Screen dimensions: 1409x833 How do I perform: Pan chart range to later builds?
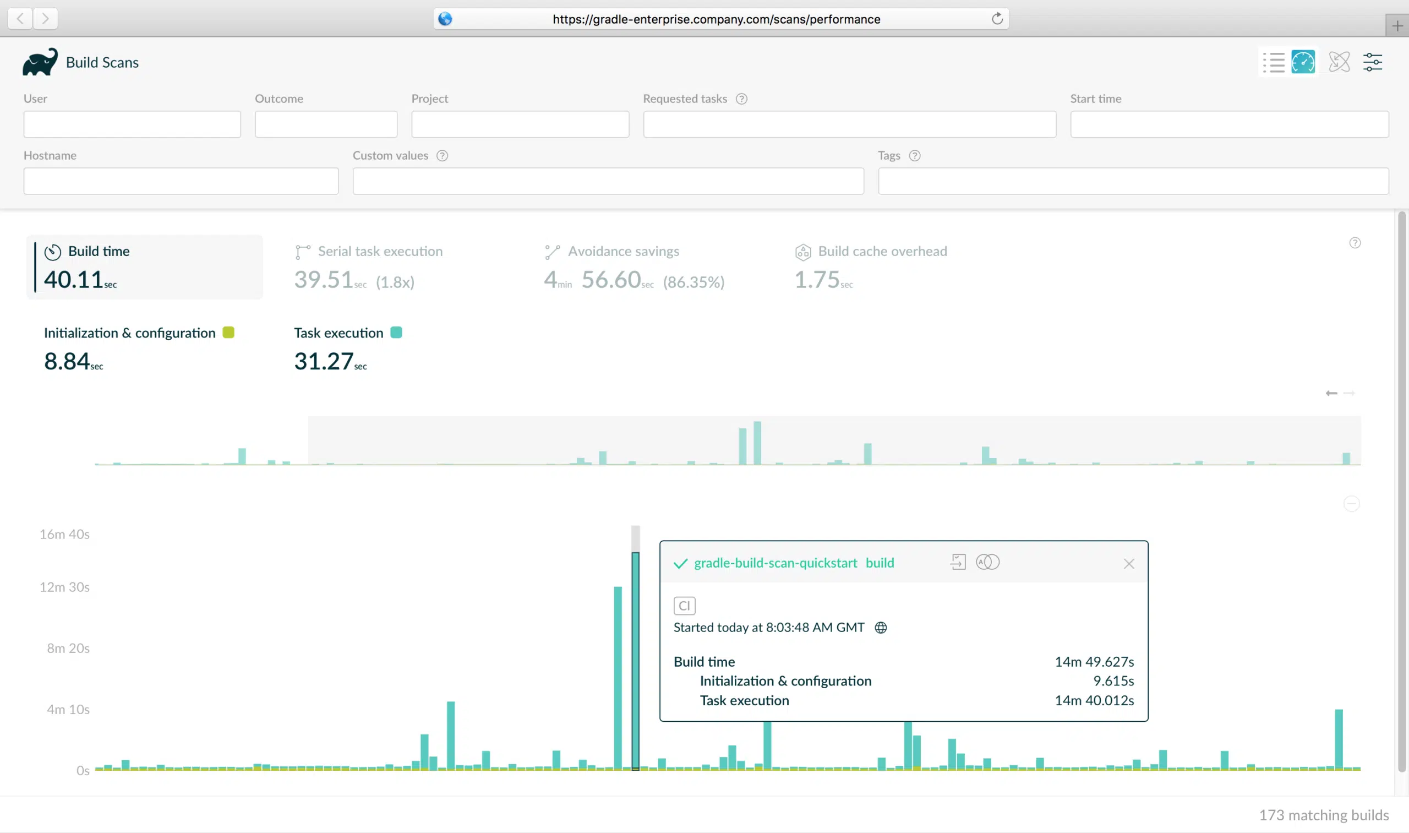tap(1349, 393)
